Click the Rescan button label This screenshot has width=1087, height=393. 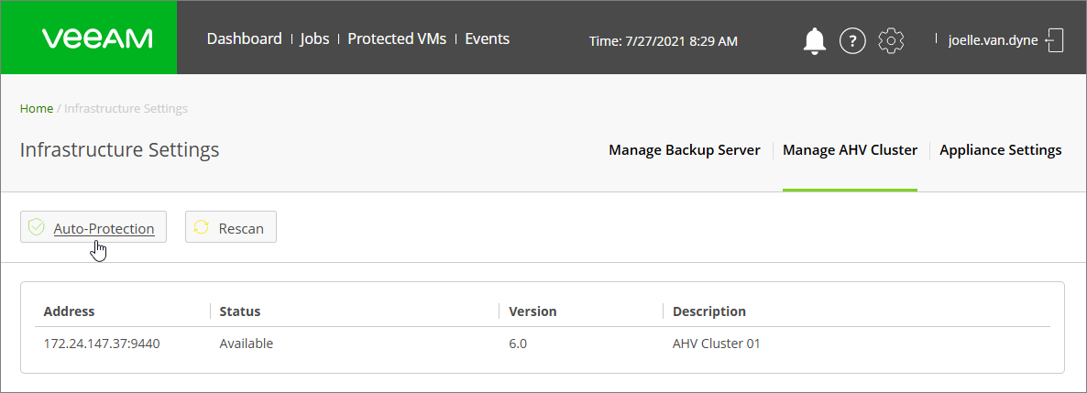(241, 228)
